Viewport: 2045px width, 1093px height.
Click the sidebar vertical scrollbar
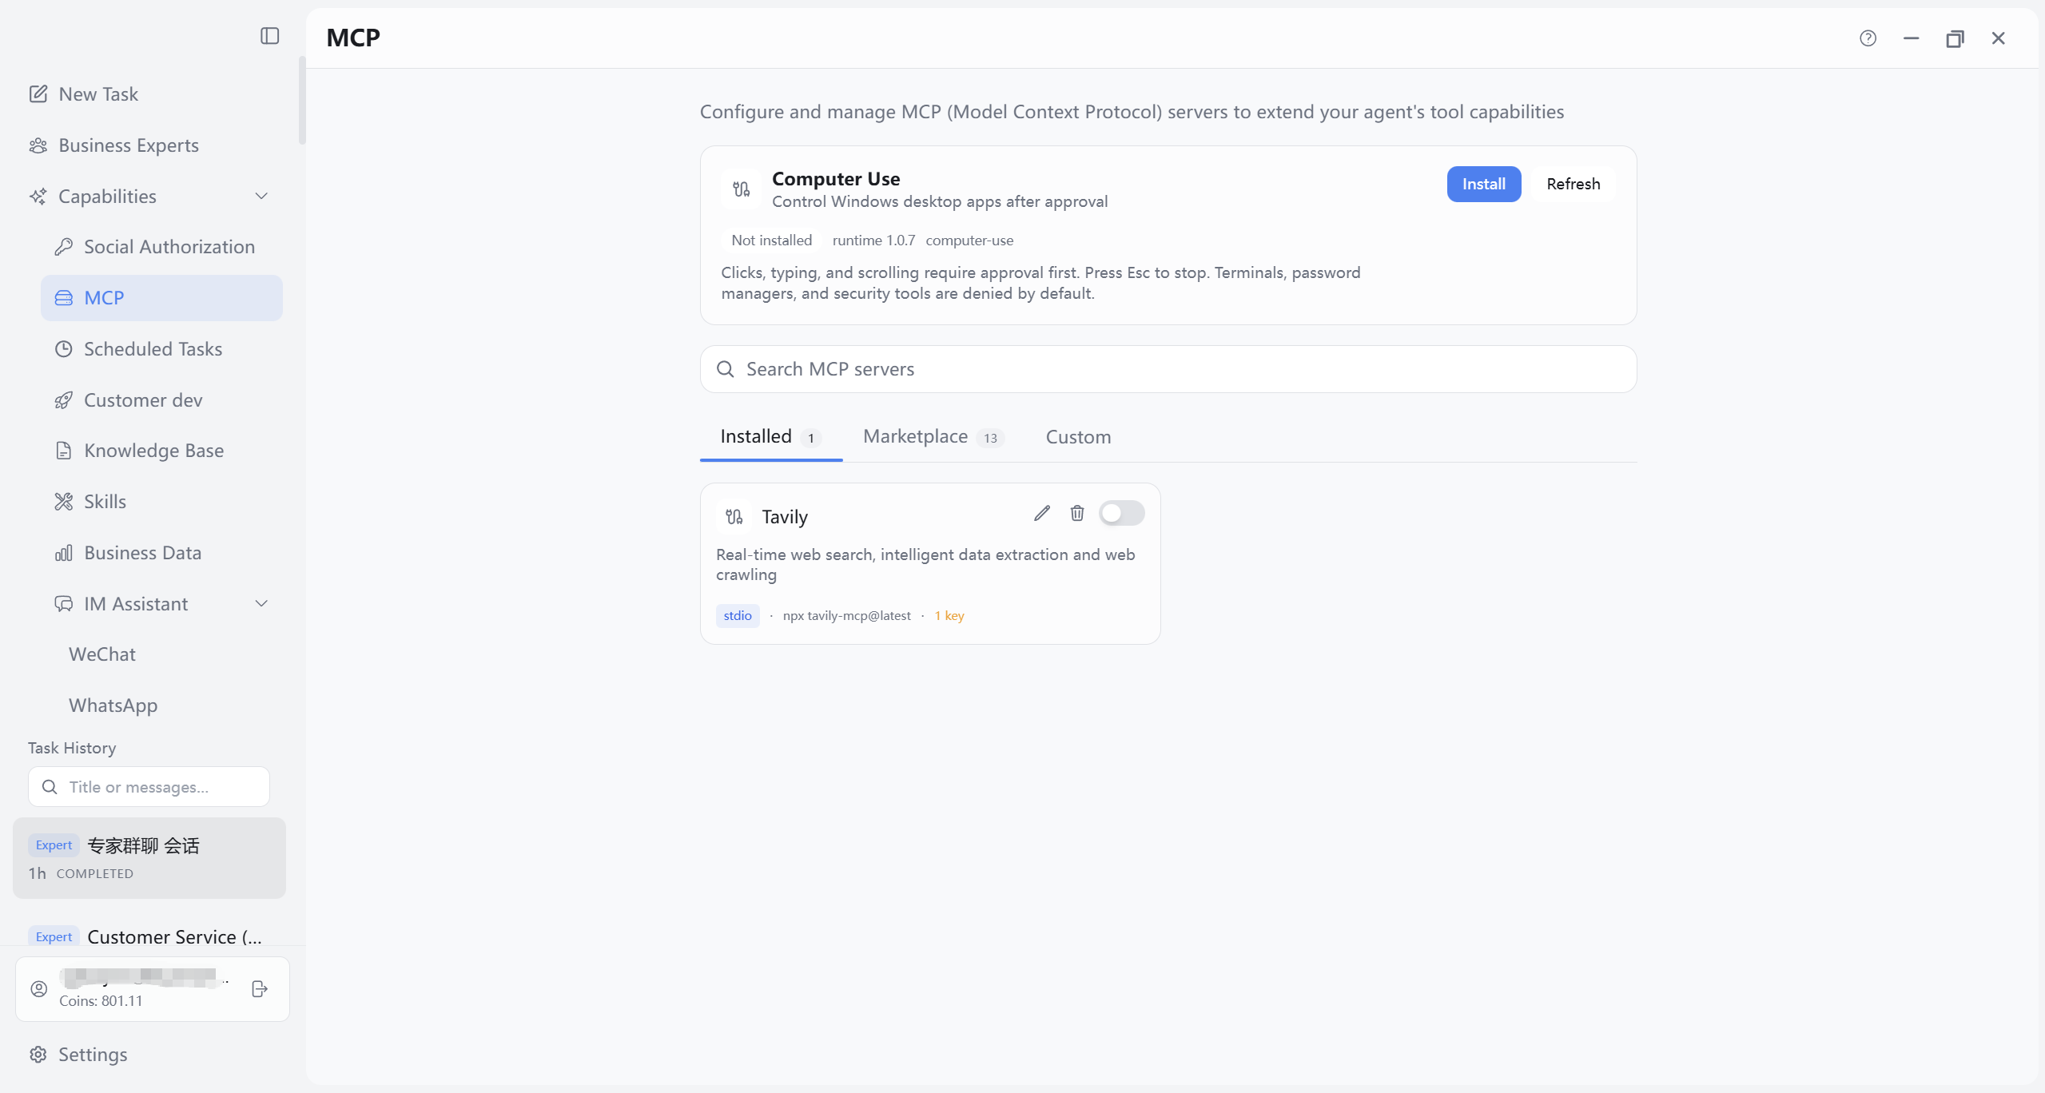click(302, 101)
